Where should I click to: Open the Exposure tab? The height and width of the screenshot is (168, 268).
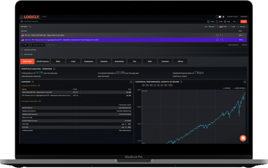click(88, 61)
